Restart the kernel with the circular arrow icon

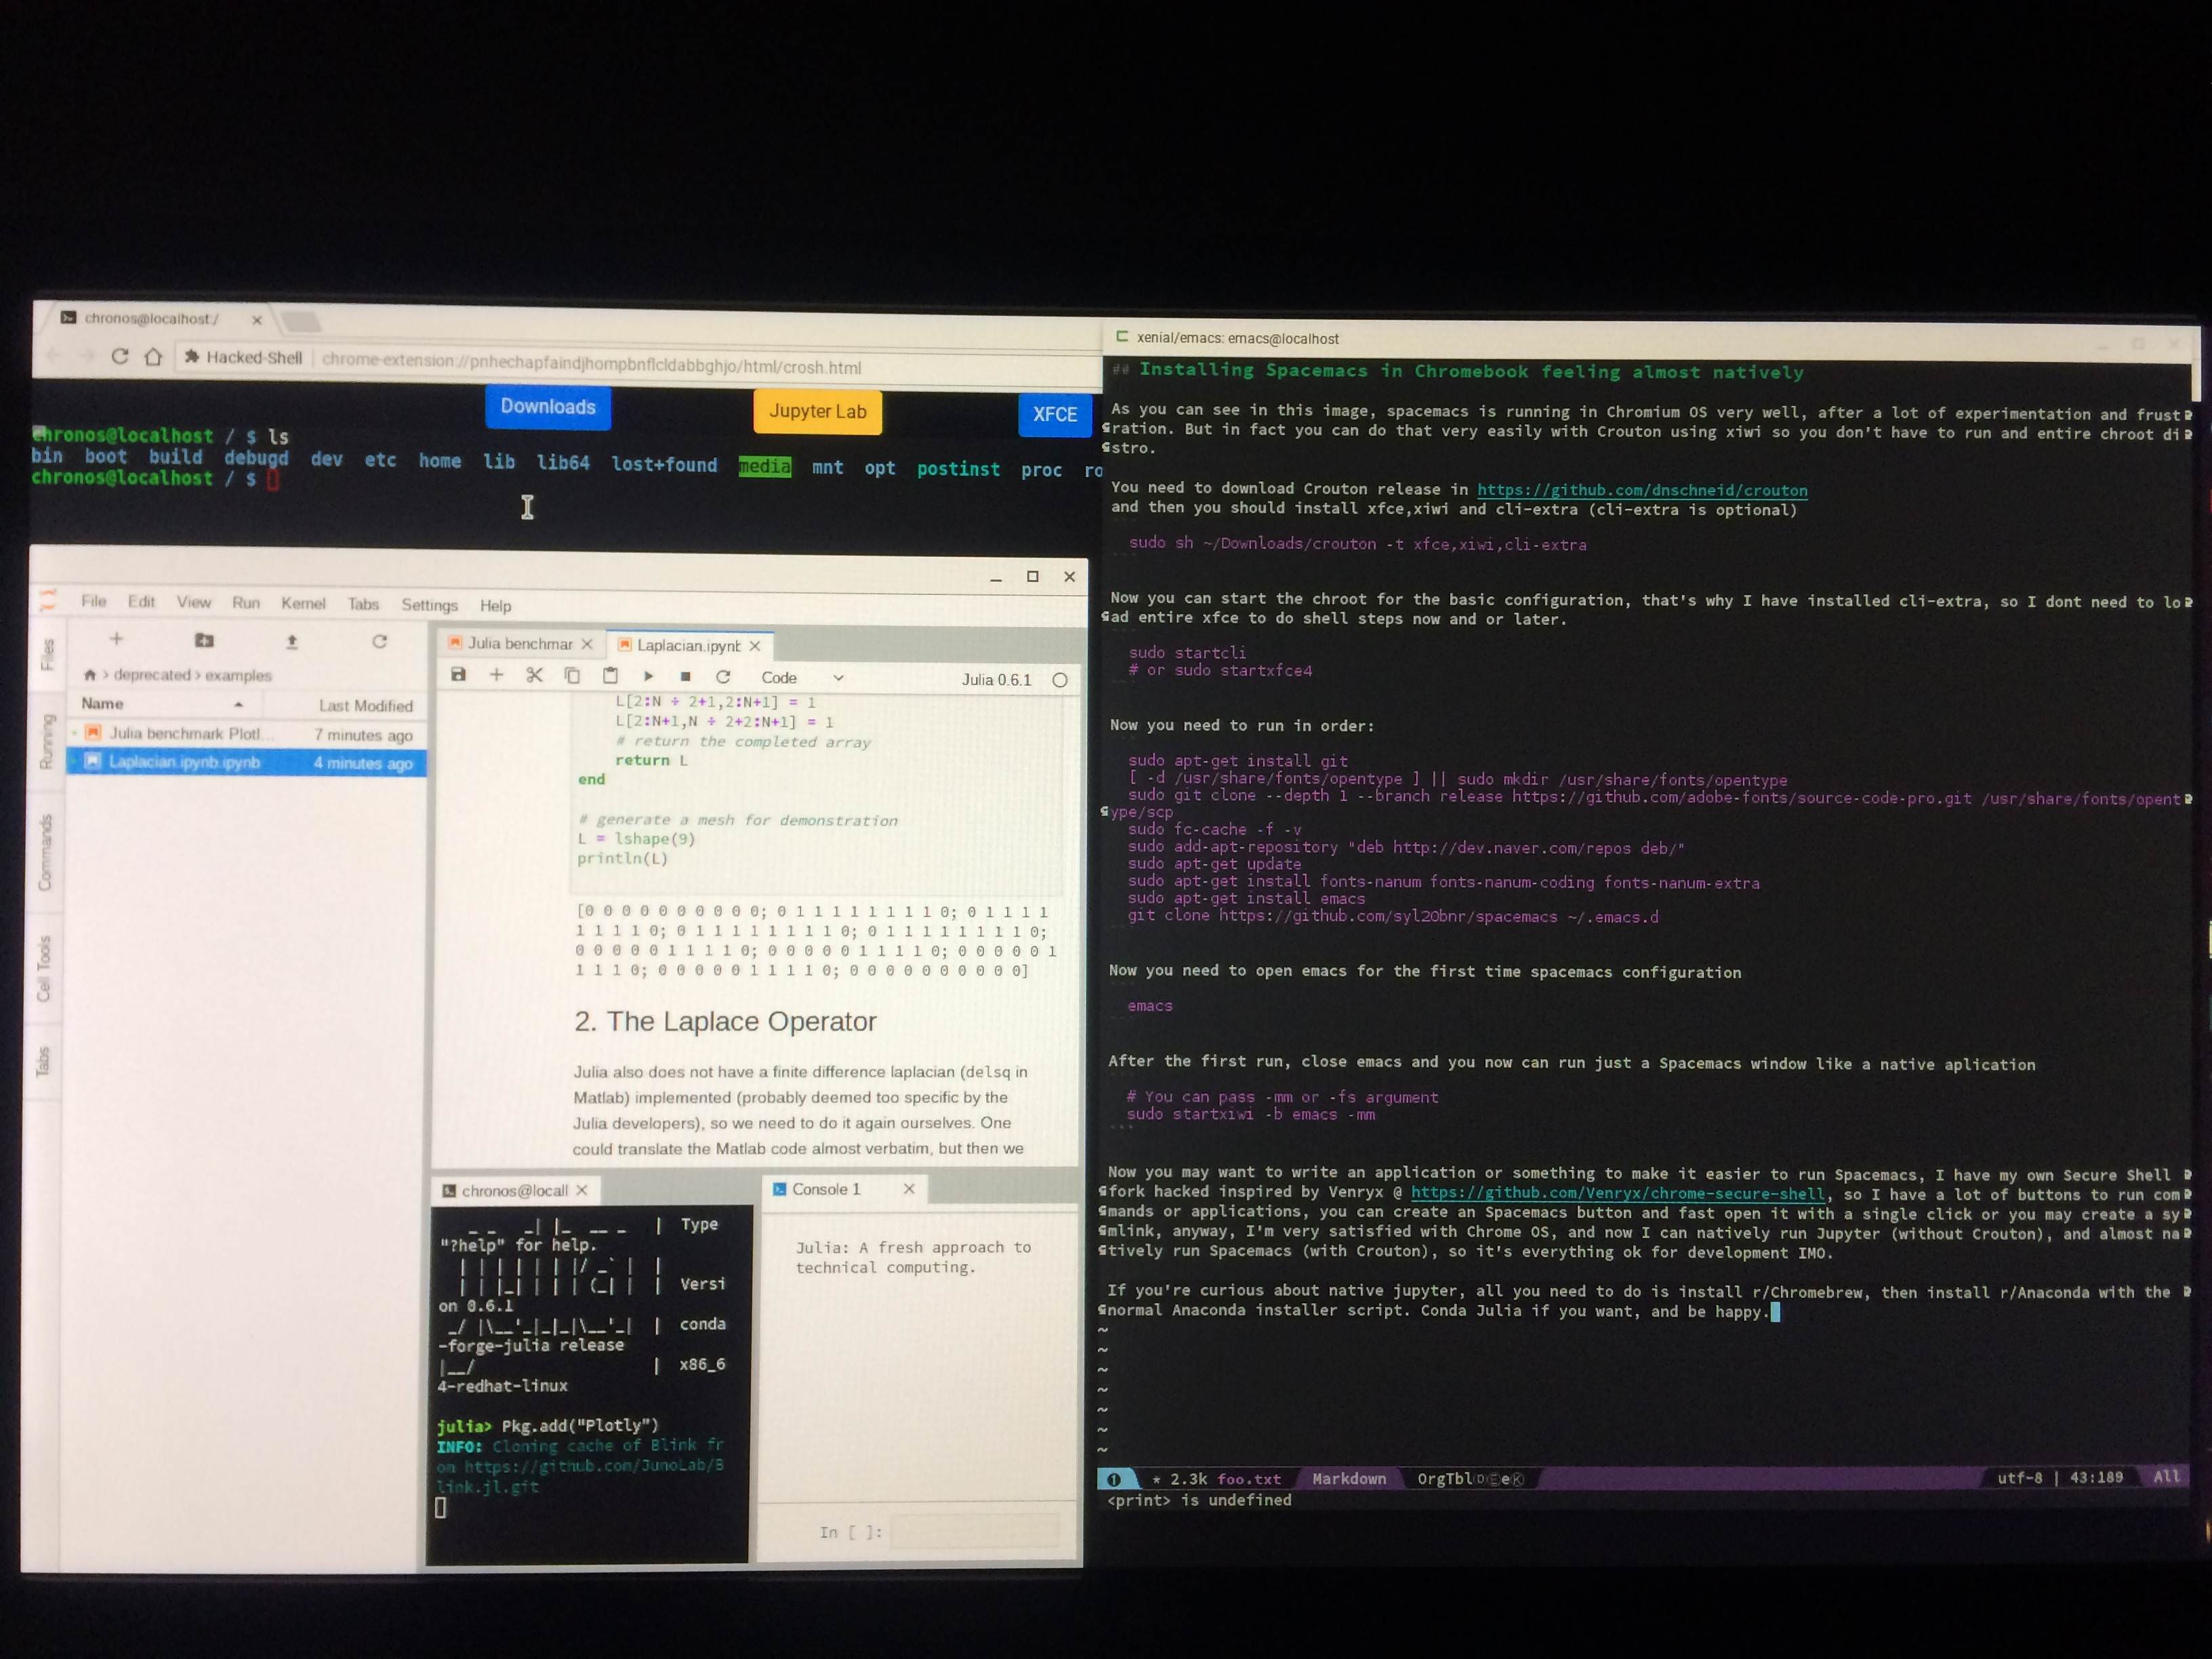click(x=723, y=677)
